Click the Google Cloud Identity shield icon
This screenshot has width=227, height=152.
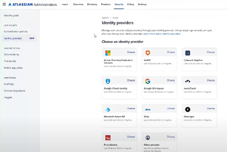click(108, 81)
